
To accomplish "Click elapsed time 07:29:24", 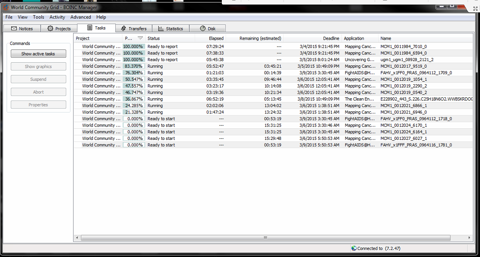I will point(215,47).
